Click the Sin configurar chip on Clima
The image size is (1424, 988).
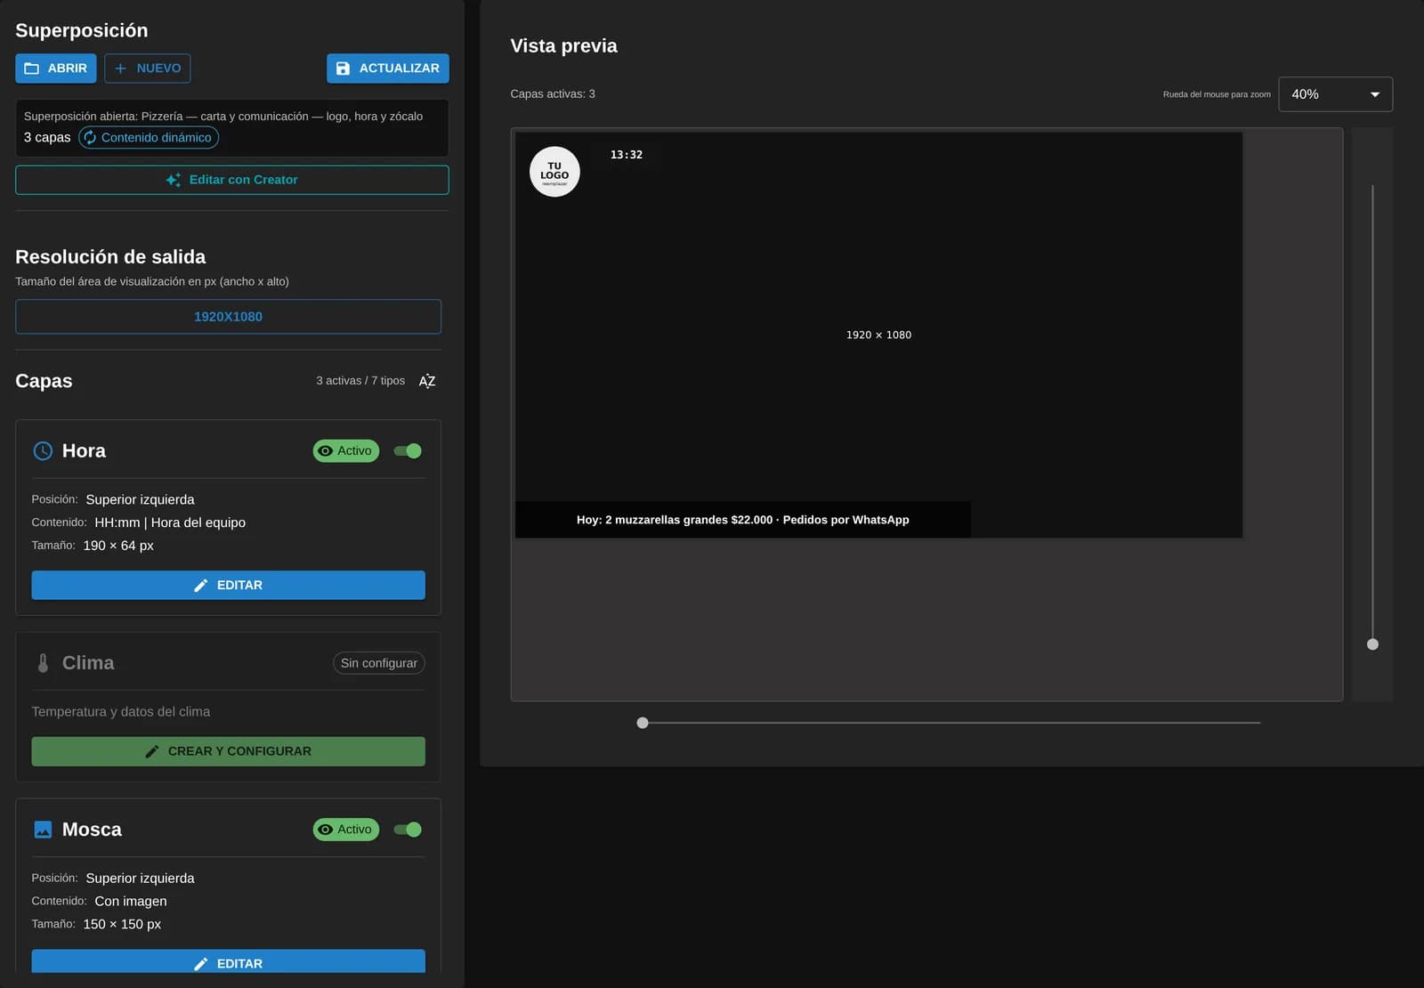(379, 663)
